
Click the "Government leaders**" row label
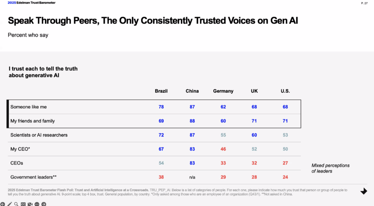(x=34, y=177)
